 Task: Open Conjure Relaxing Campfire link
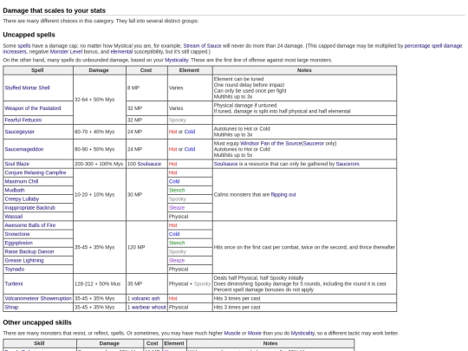pyautogui.click(x=36, y=172)
